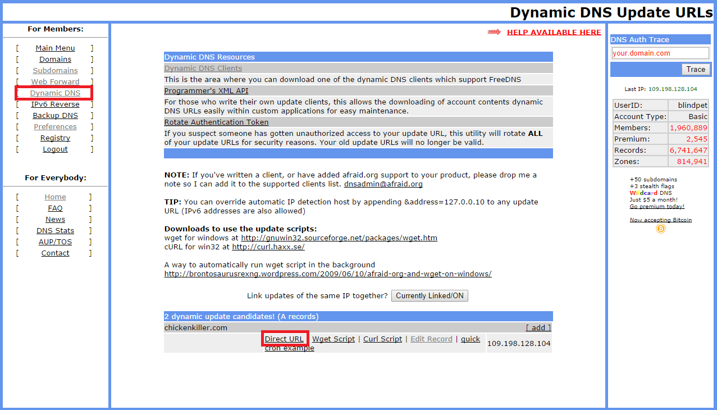Open Main Menu in the sidebar

(55, 48)
